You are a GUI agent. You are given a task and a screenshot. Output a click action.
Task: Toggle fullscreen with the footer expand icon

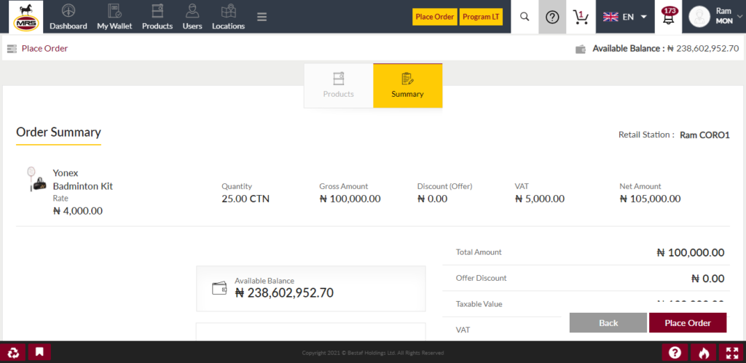(731, 353)
